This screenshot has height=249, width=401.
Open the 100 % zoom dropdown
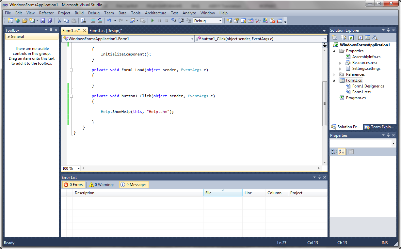coord(79,168)
